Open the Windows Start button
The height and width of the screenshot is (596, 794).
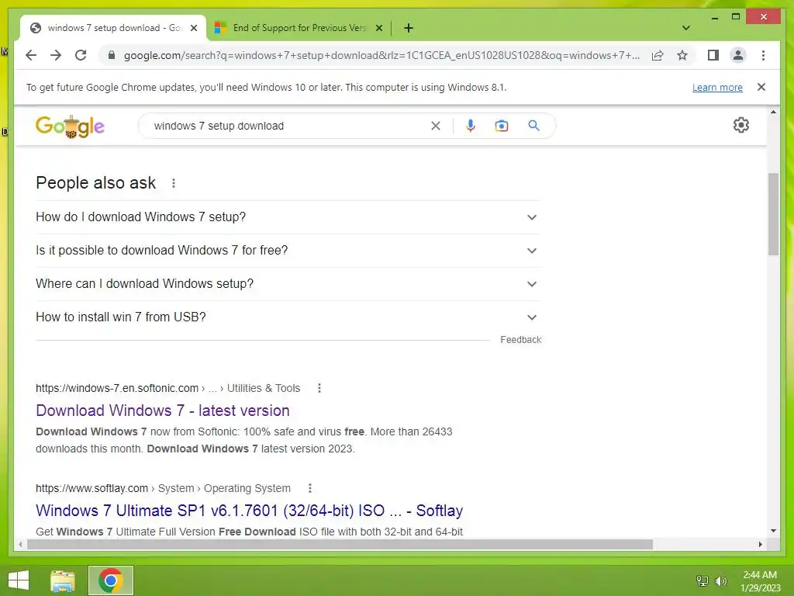pos(19,580)
